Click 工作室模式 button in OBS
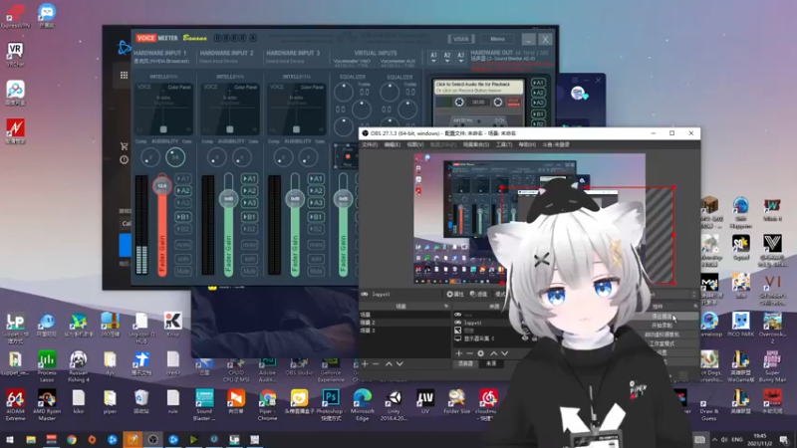The image size is (797, 448). 662,343
